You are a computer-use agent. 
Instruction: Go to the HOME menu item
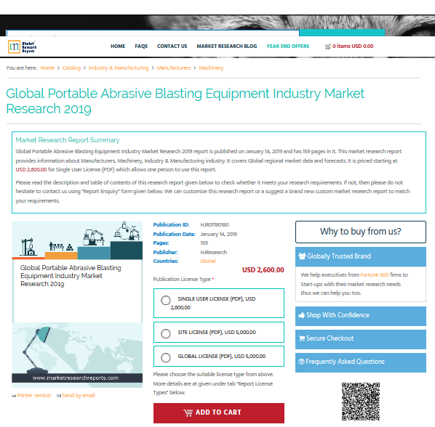point(118,46)
